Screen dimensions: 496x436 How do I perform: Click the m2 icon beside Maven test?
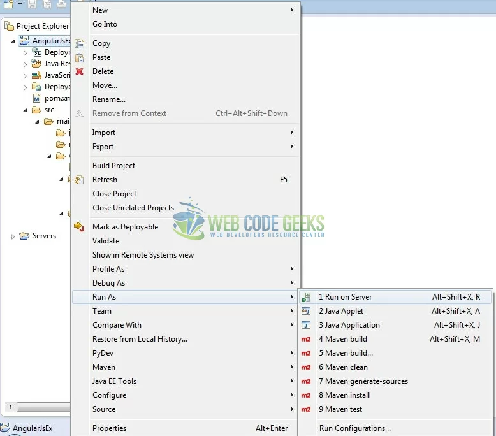pos(306,409)
